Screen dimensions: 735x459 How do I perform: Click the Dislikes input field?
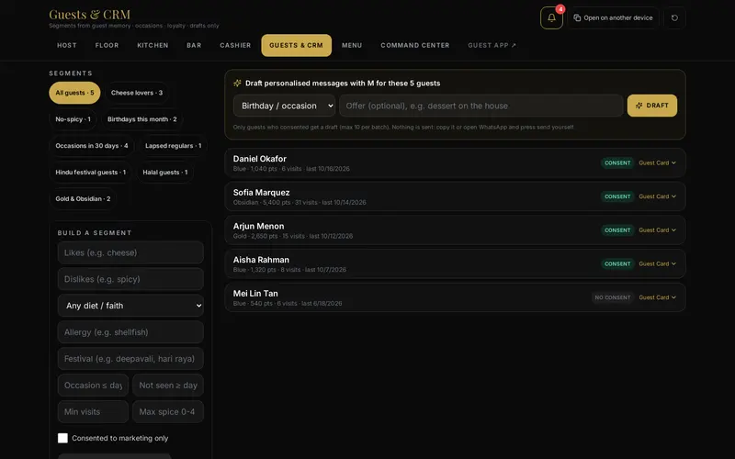point(130,279)
